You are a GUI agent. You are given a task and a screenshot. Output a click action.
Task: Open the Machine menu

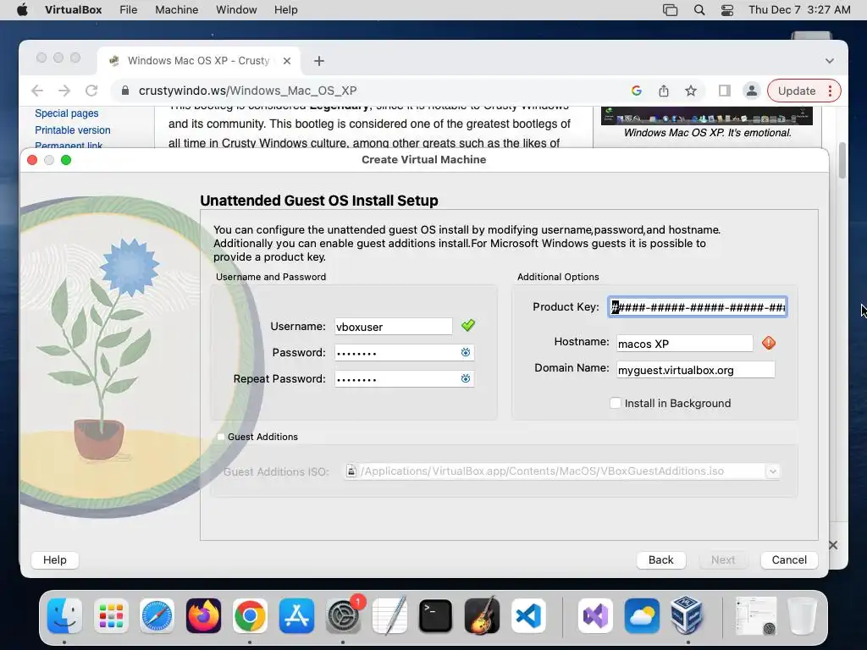pos(176,10)
